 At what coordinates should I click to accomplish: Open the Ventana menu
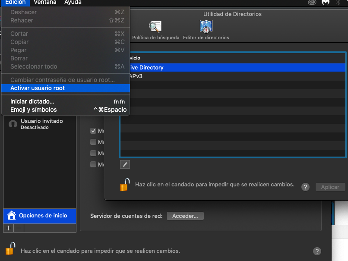click(45, 3)
